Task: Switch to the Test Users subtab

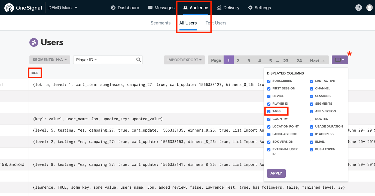Action: pyautogui.click(x=216, y=23)
